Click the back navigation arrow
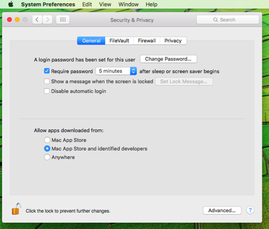 click(37, 19)
